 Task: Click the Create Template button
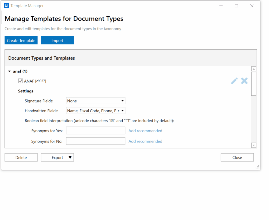point(21,40)
